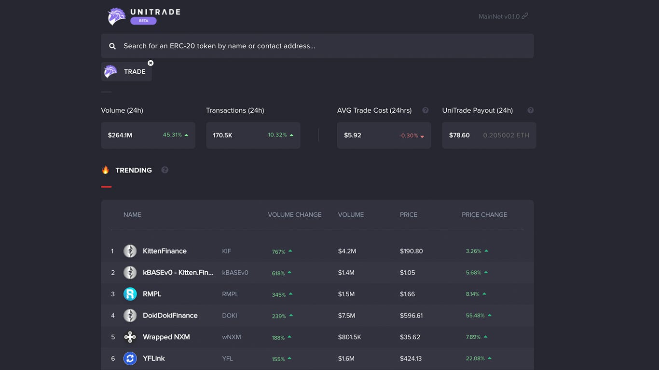Sort by PRICE CHANGE column header
The width and height of the screenshot is (659, 370).
(x=484, y=215)
